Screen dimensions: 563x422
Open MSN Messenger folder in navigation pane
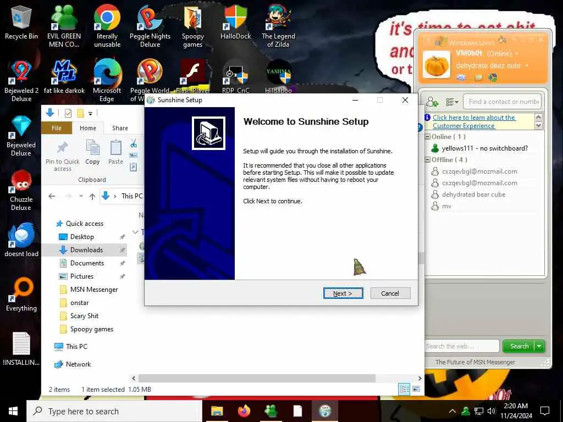93,290
